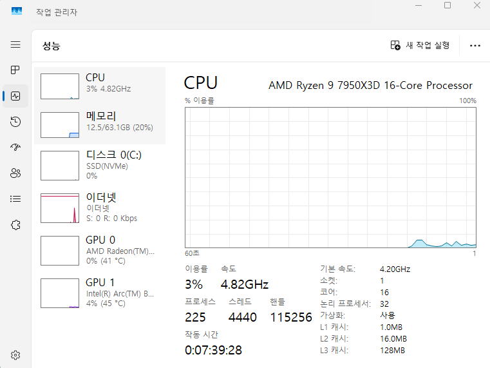Click the 가상화 사용 value
The image size is (490, 368).
click(388, 315)
